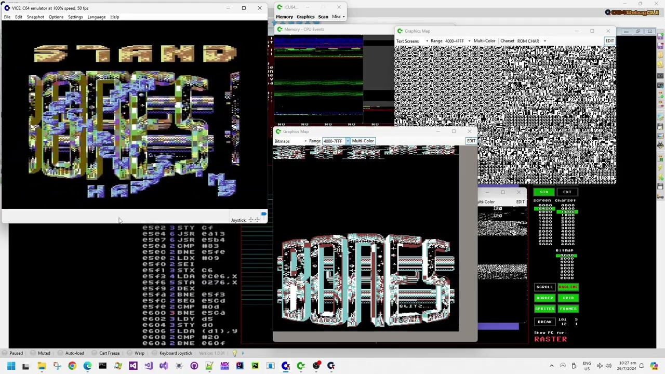Click EDIT in the Bitmaps Graphics Map

(x=471, y=141)
